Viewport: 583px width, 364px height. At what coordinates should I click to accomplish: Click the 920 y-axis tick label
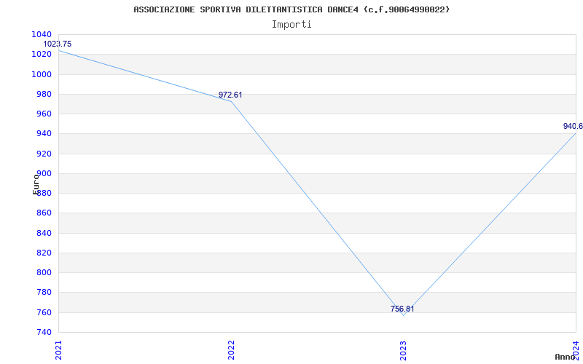click(x=44, y=154)
